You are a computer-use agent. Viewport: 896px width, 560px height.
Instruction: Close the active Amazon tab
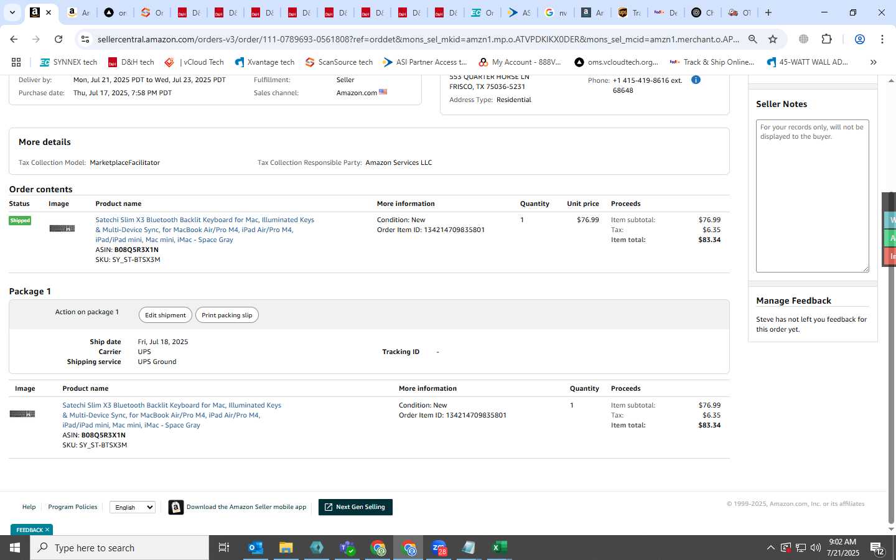click(x=49, y=12)
